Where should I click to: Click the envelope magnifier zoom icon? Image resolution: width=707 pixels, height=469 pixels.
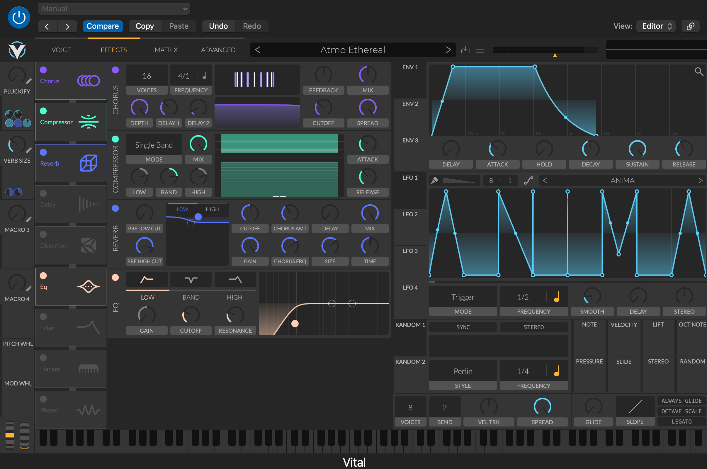[x=698, y=72]
